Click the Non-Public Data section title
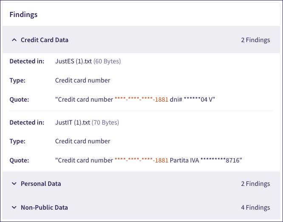The width and height of the screenshot is (283, 222). click(x=44, y=208)
